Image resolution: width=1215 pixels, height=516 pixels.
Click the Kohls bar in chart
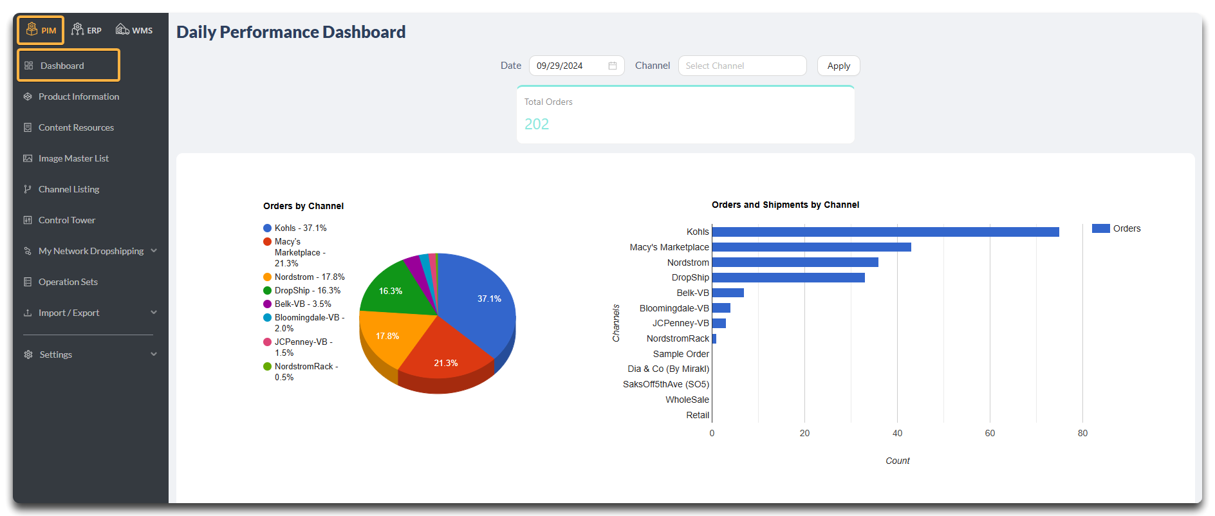886,232
